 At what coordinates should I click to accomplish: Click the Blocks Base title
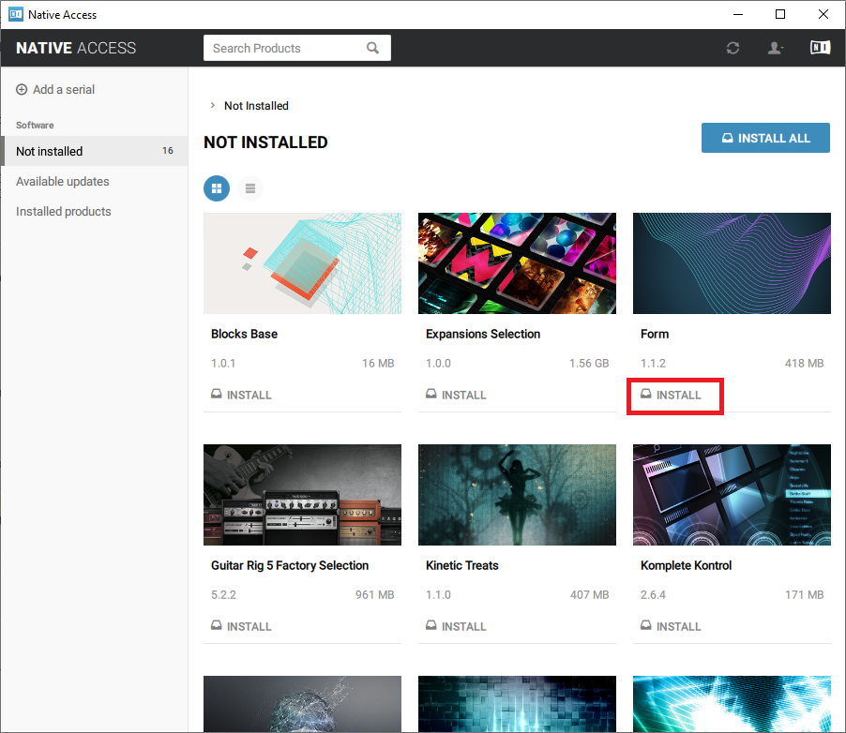tap(245, 334)
